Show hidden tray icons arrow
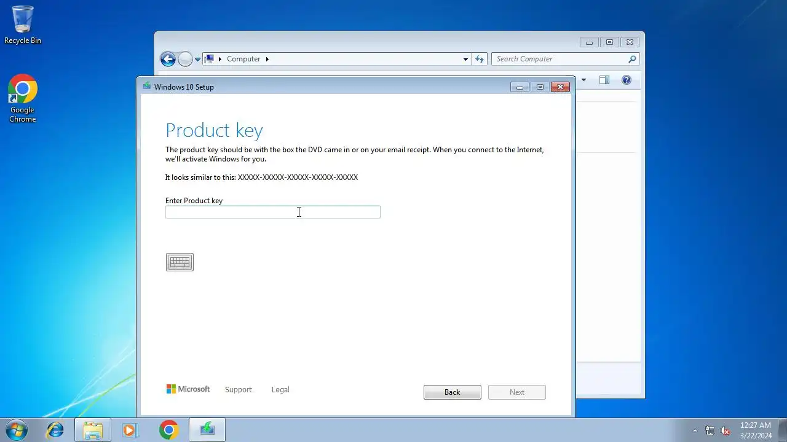 pyautogui.click(x=695, y=430)
